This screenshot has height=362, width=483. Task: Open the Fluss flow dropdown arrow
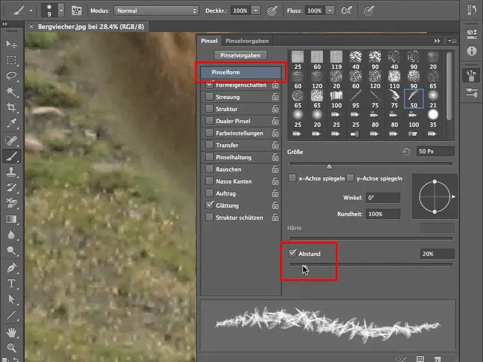pyautogui.click(x=331, y=11)
